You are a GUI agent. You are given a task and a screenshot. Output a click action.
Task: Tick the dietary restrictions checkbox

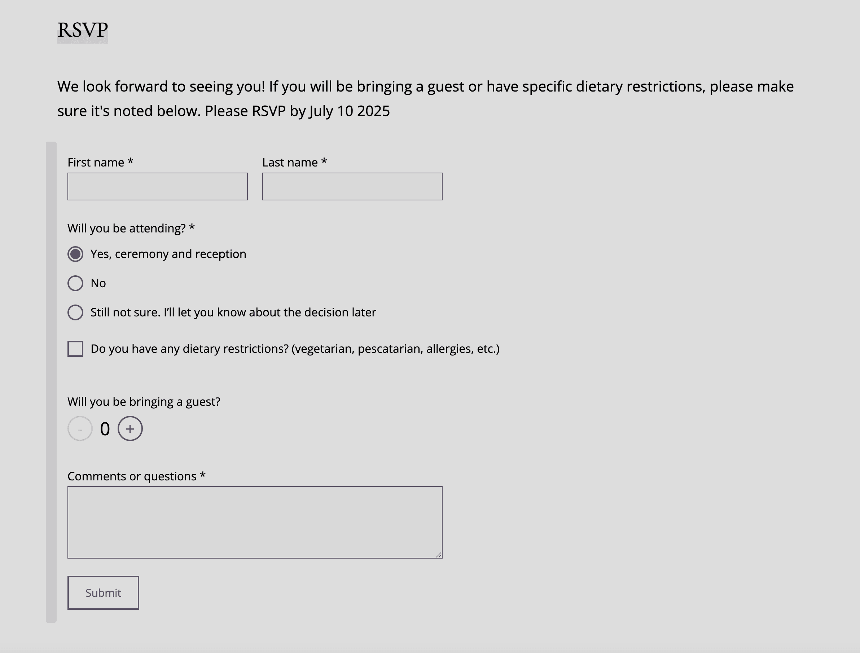coord(75,348)
